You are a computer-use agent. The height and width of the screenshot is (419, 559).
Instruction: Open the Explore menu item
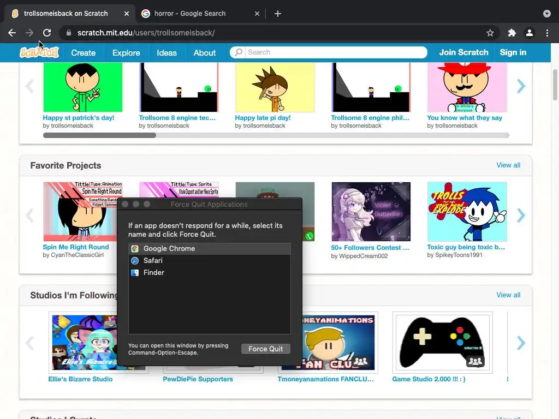(x=126, y=53)
